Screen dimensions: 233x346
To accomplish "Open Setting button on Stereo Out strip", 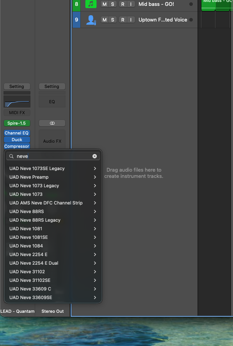I will tap(52, 86).
